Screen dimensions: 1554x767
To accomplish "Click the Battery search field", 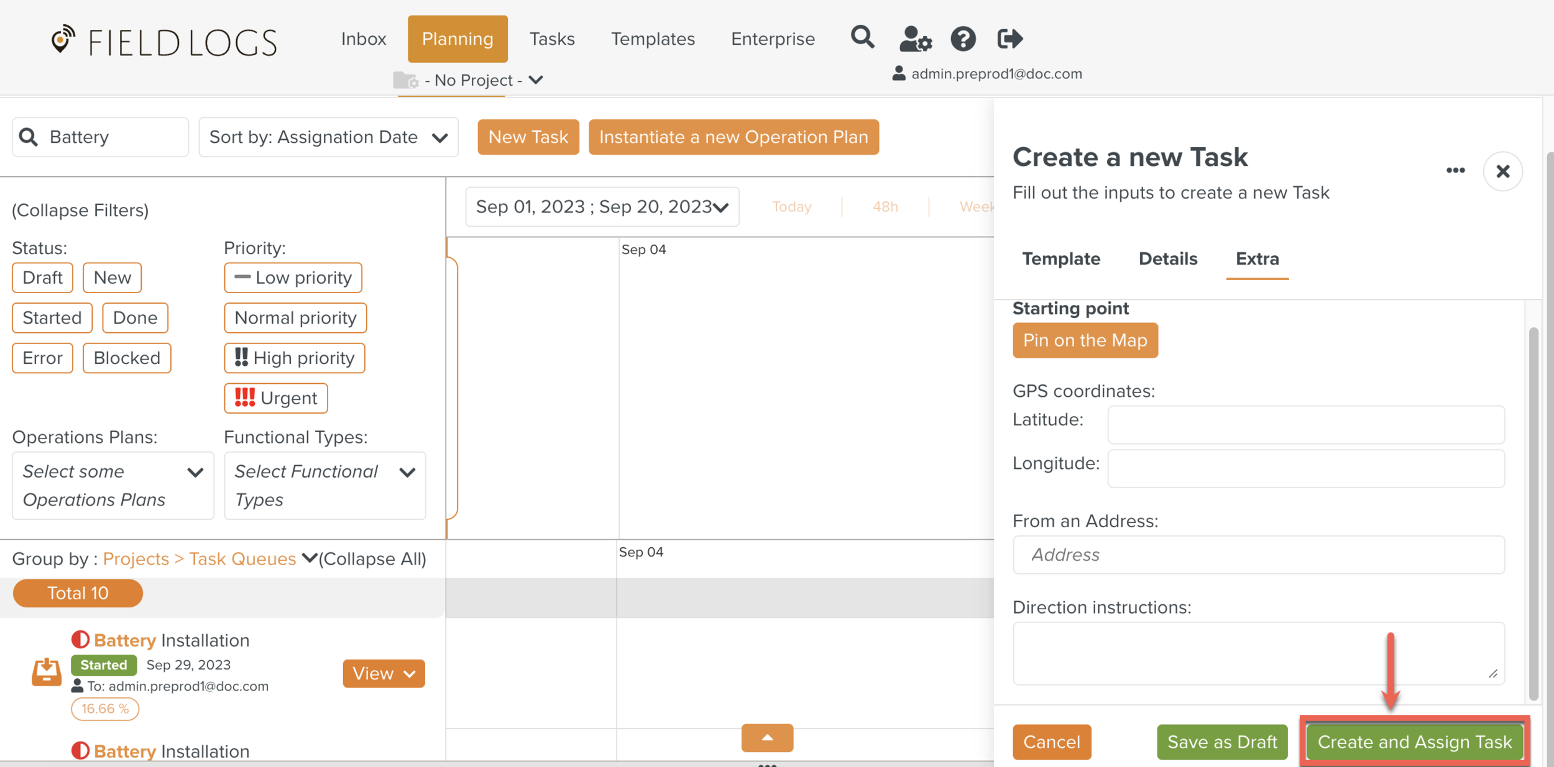I will click(x=100, y=137).
